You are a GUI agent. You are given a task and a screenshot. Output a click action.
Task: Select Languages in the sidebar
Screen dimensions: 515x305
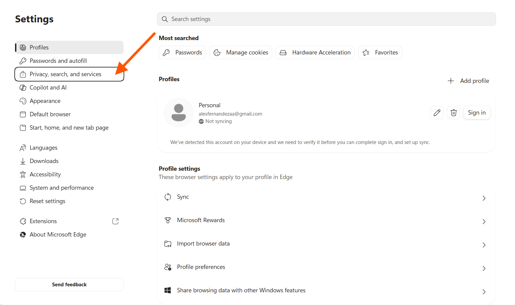(x=69, y=148)
